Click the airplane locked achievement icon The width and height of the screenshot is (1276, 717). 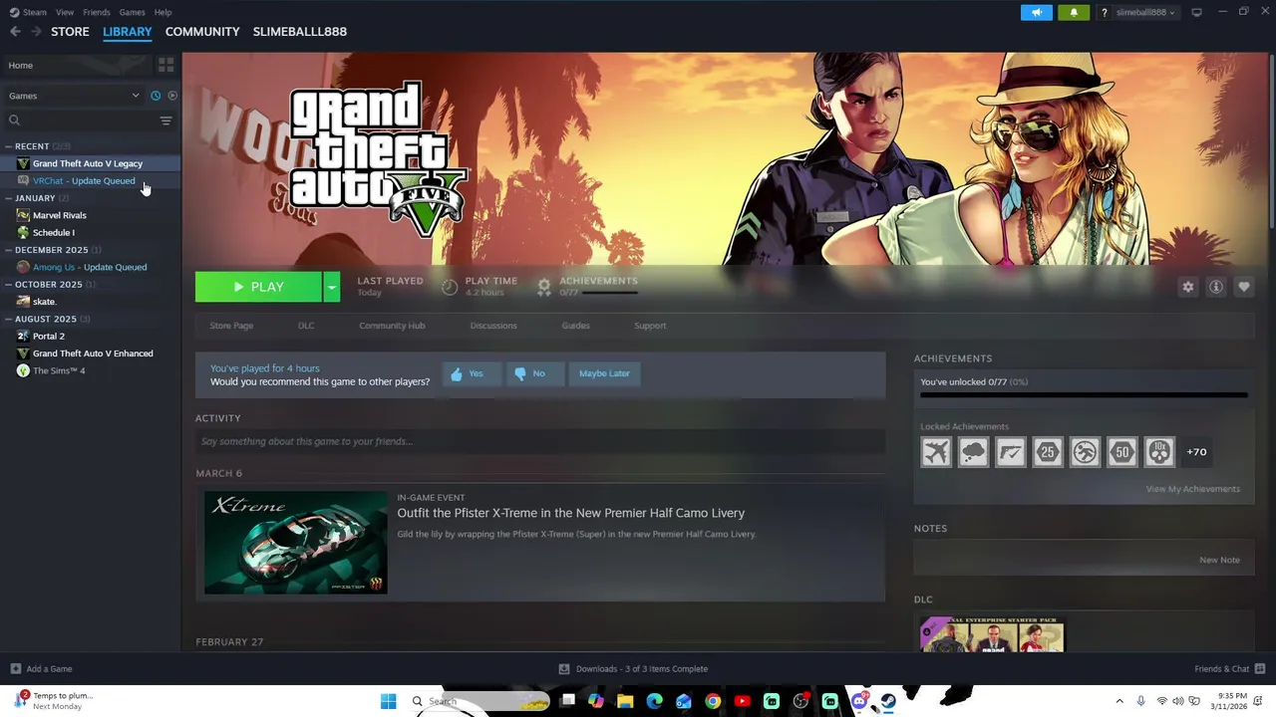[x=936, y=452]
